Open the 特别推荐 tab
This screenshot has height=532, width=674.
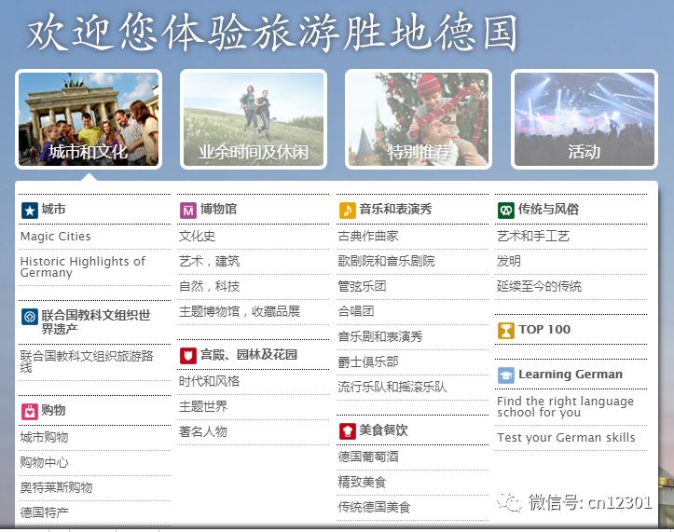click(419, 119)
